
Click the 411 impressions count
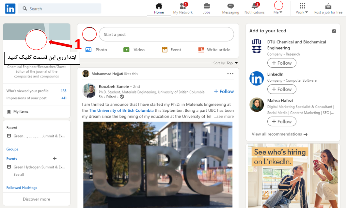(x=64, y=98)
